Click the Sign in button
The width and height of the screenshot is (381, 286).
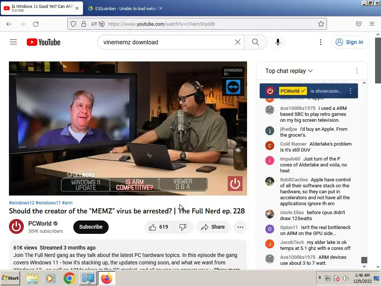click(349, 42)
